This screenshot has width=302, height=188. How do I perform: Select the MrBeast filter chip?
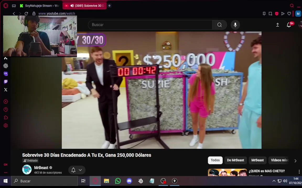click(x=257, y=160)
